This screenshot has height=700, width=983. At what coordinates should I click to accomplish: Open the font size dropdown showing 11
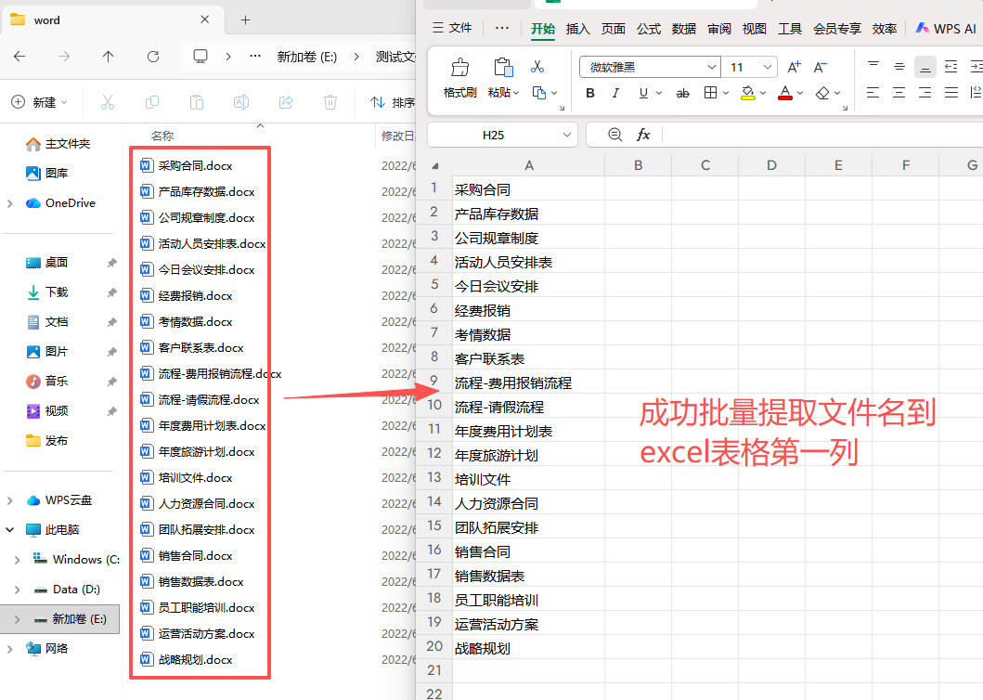coord(768,67)
